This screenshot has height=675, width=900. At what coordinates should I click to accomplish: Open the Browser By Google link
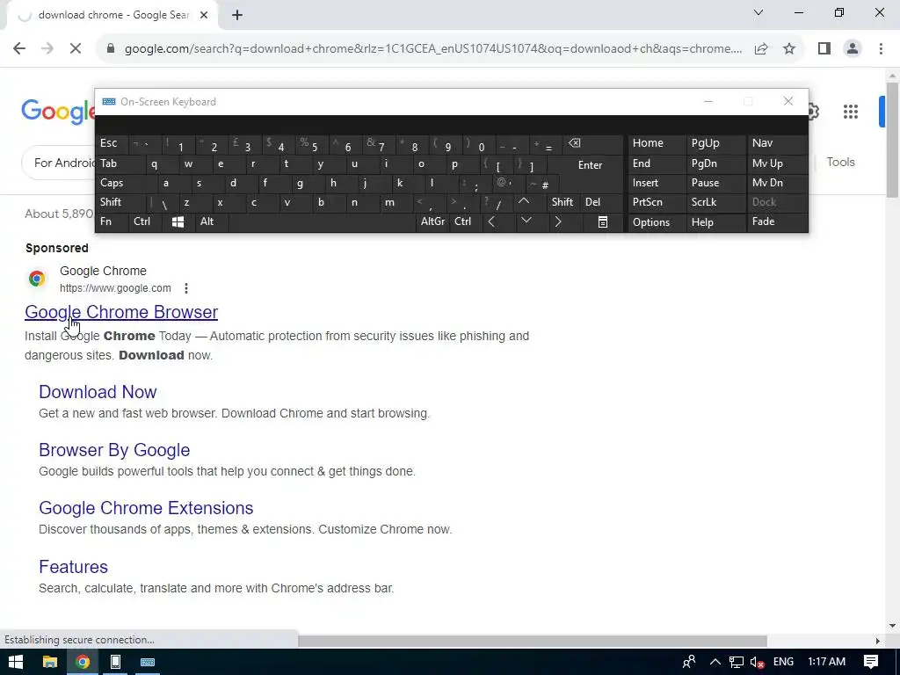coord(114,450)
